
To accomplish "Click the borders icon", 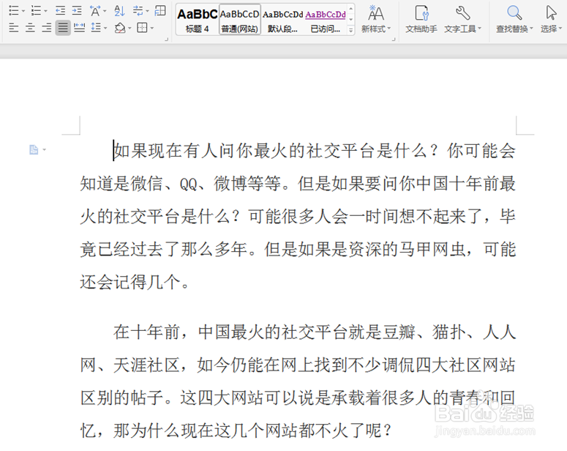I will coord(142,28).
